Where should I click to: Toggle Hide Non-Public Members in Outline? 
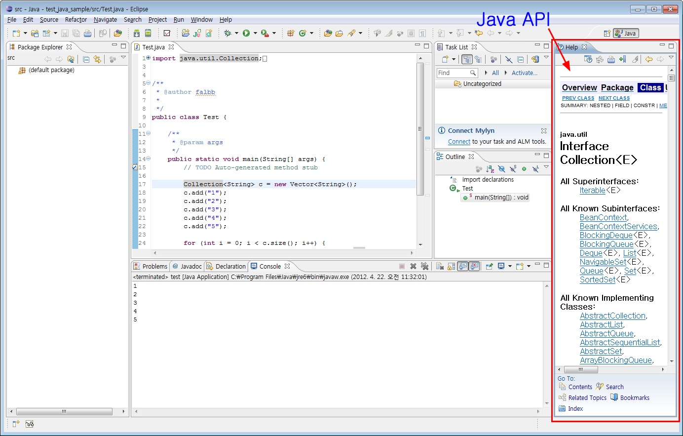(524, 169)
